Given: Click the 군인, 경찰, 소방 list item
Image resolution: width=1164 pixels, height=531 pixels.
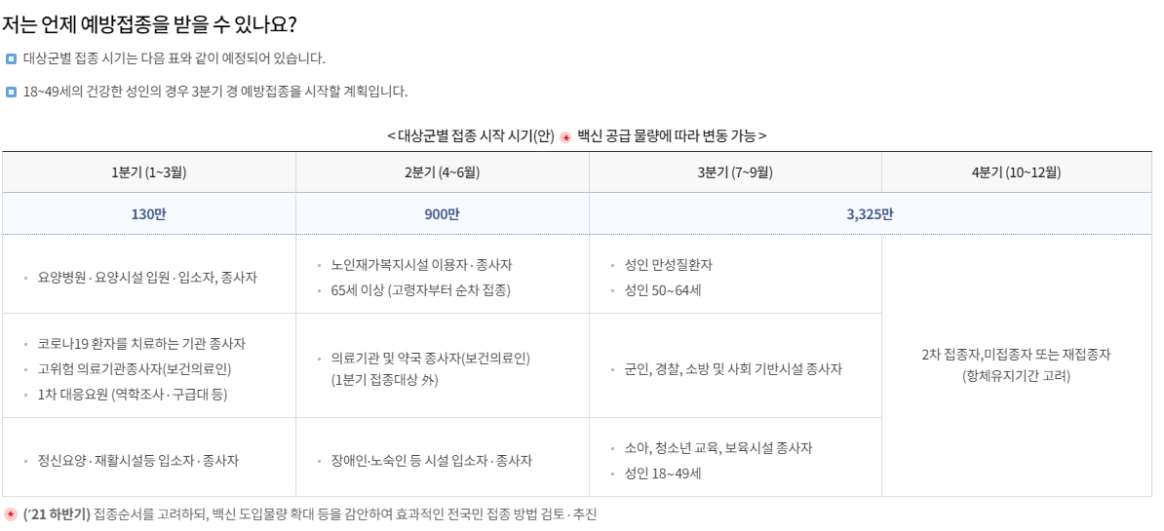Looking at the screenshot, I should [734, 369].
